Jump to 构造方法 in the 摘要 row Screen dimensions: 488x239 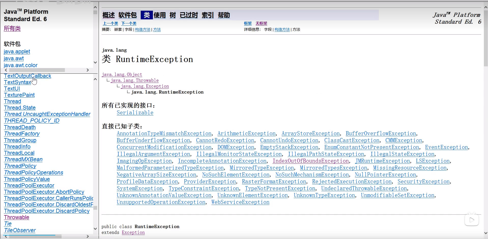pyautogui.click(x=143, y=29)
